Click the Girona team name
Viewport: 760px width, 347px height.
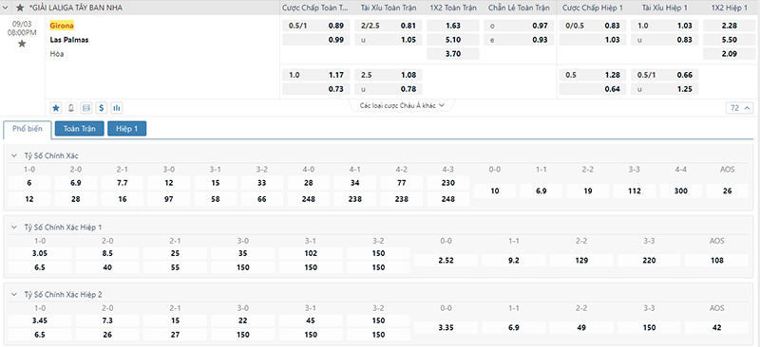62,26
